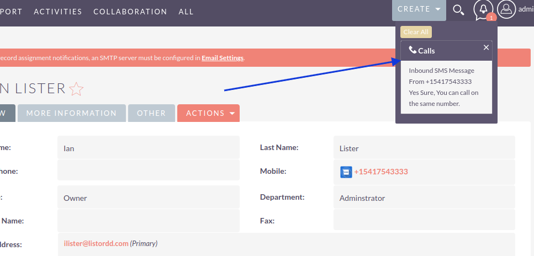The width and height of the screenshot is (534, 256).
Task: Open the CREATE dropdown menu
Action: (419, 9)
